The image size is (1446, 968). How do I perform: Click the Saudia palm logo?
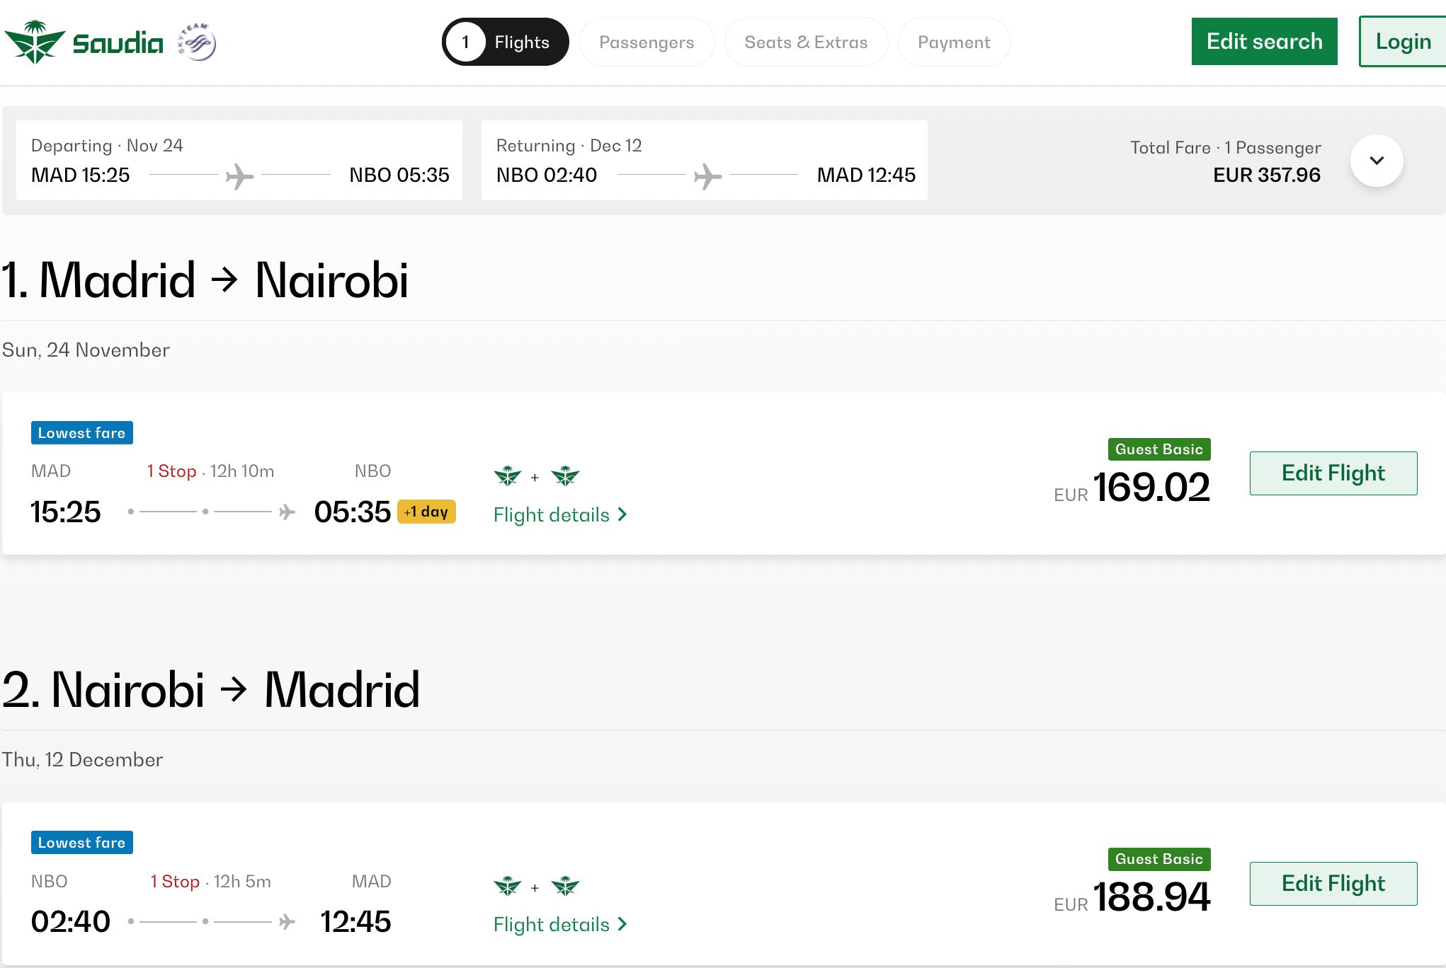pos(35,42)
